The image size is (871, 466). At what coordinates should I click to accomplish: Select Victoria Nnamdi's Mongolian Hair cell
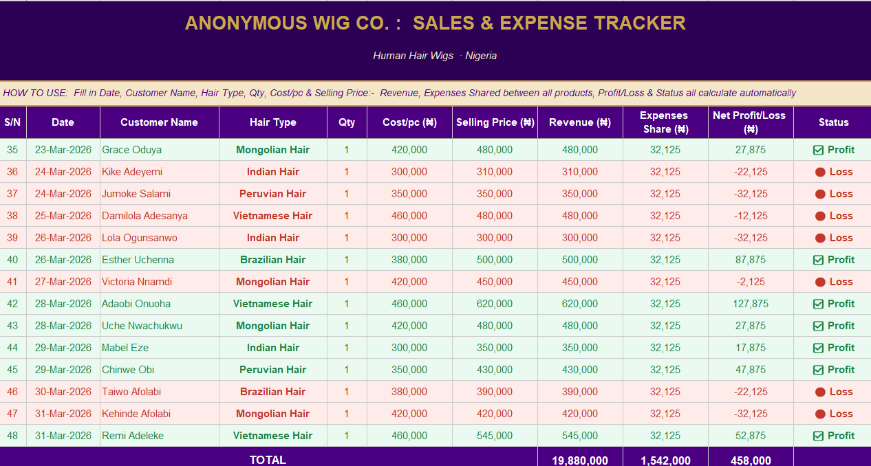coord(273,282)
